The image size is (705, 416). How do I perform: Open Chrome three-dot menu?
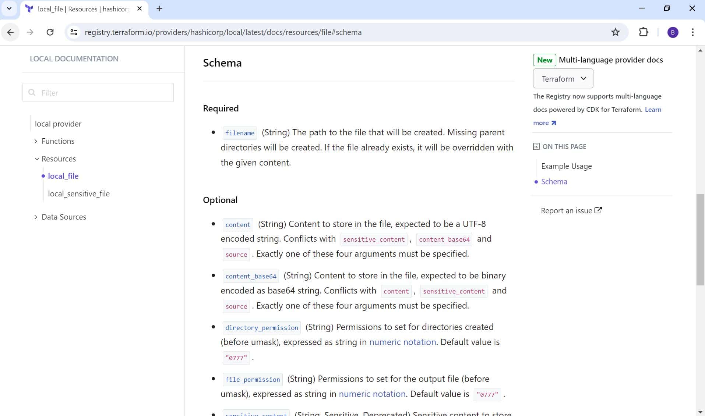coord(692,32)
